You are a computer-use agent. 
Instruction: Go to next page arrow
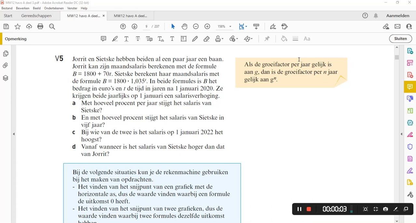click(x=134, y=27)
